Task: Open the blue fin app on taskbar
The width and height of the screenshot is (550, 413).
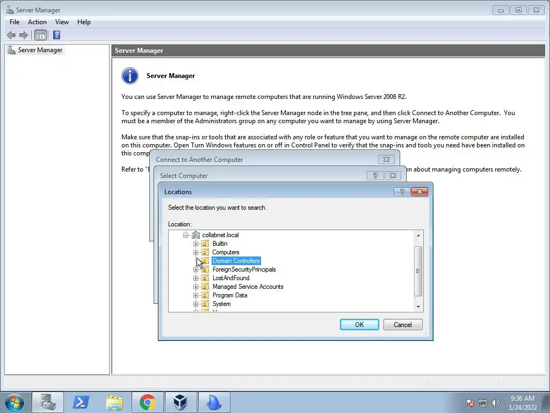Action: [214, 403]
